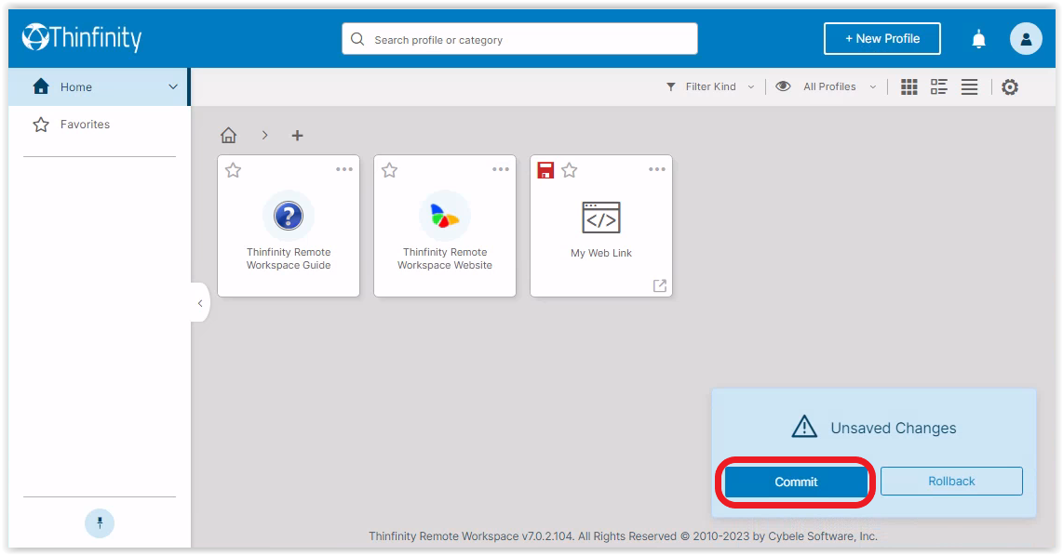Open options menu for Workspace Website card

tap(500, 169)
